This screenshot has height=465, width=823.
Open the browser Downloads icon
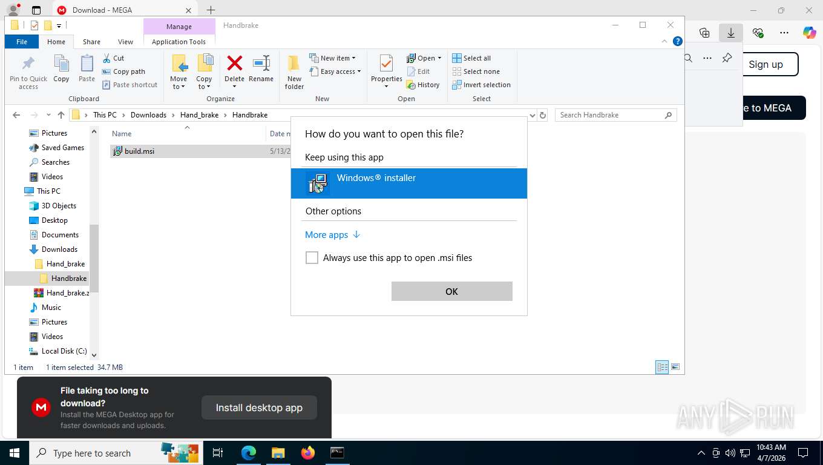(731, 33)
